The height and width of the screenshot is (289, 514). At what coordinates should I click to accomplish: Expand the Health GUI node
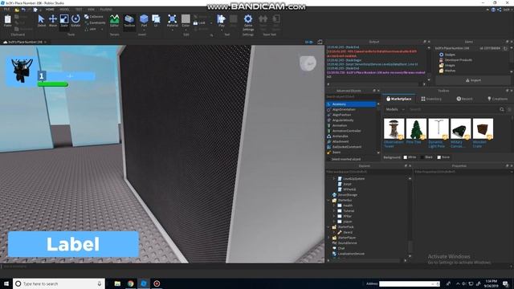[x=334, y=206]
